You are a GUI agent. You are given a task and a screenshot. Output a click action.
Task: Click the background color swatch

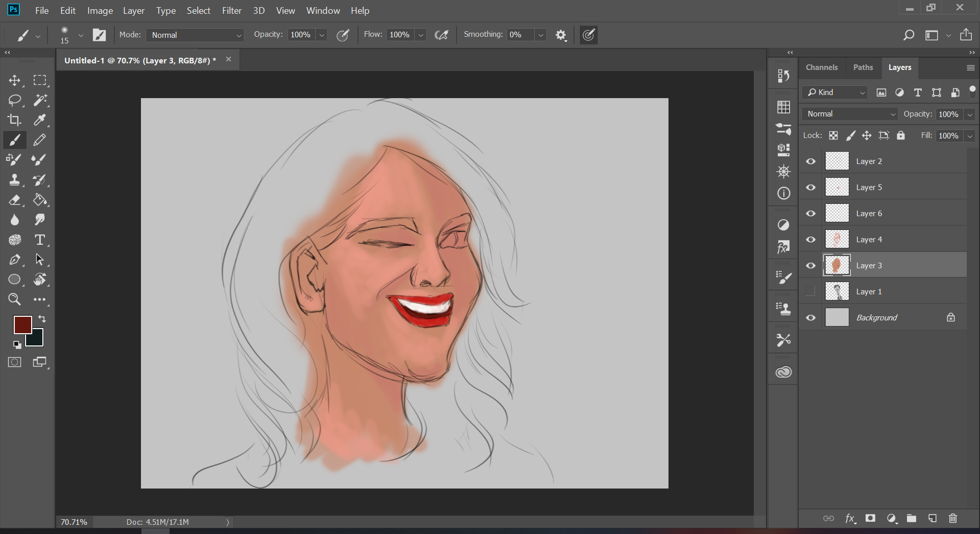click(x=37, y=339)
